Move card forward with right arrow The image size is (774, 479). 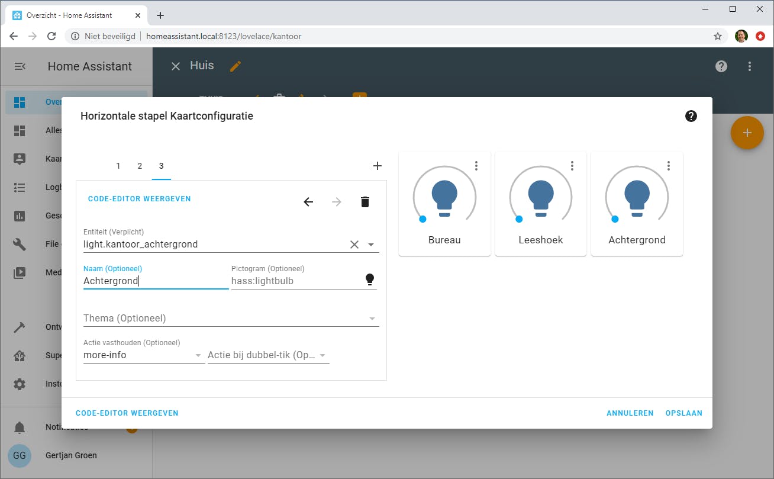pos(337,202)
